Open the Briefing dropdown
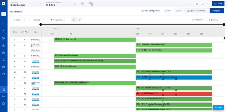Screen dimensions: 227x112 tap(215, 20)
